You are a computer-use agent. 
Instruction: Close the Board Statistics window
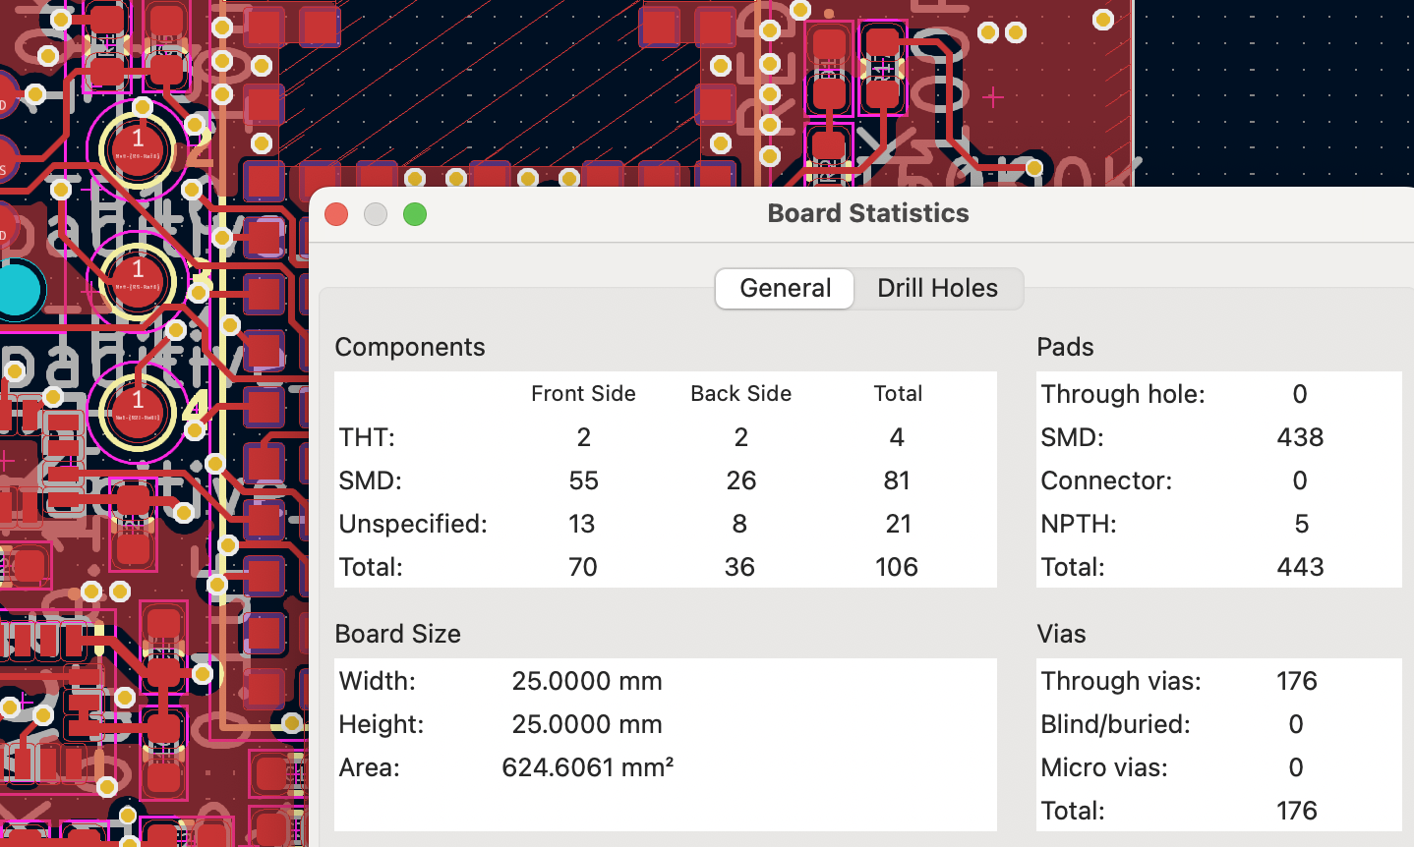point(336,214)
